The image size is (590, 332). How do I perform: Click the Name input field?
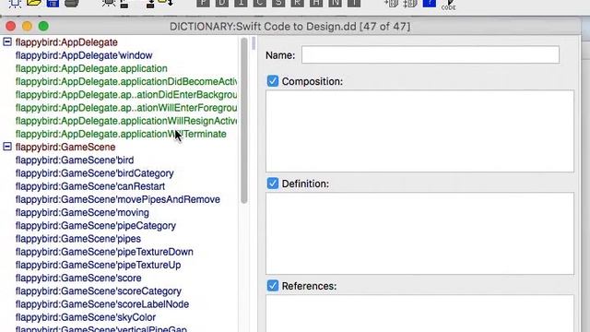click(431, 55)
